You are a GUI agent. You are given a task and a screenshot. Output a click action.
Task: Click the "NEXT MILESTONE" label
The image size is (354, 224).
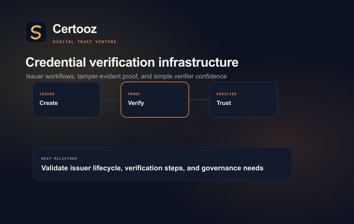point(59,159)
